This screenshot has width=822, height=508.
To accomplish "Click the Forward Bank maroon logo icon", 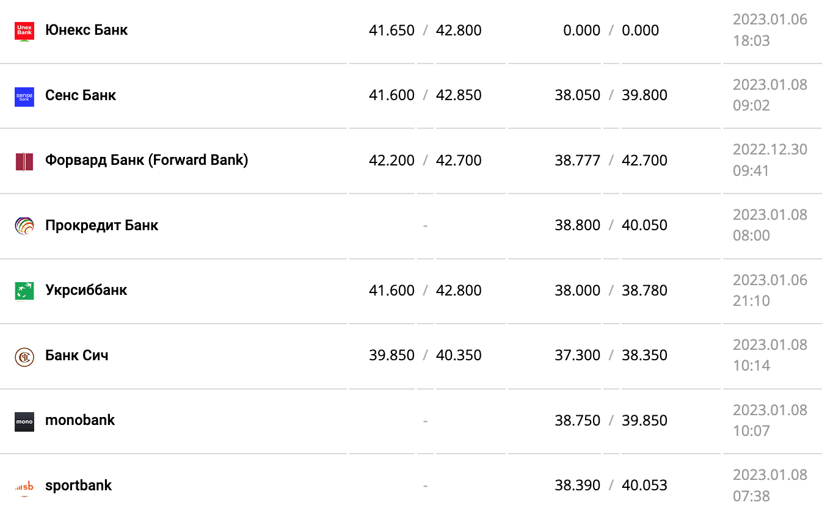I will tap(24, 161).
